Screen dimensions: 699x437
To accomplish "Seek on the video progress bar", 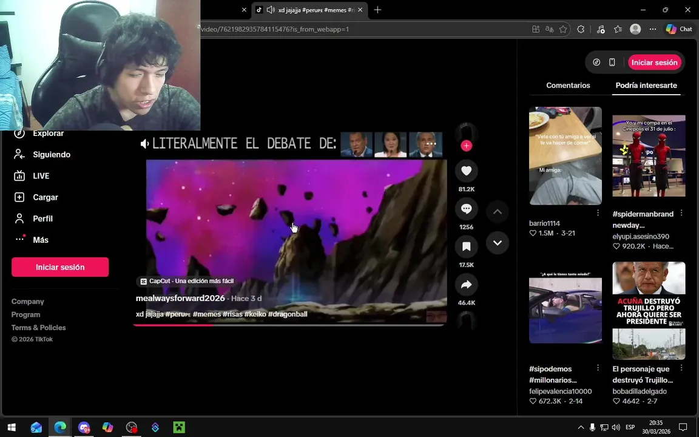I will point(289,325).
